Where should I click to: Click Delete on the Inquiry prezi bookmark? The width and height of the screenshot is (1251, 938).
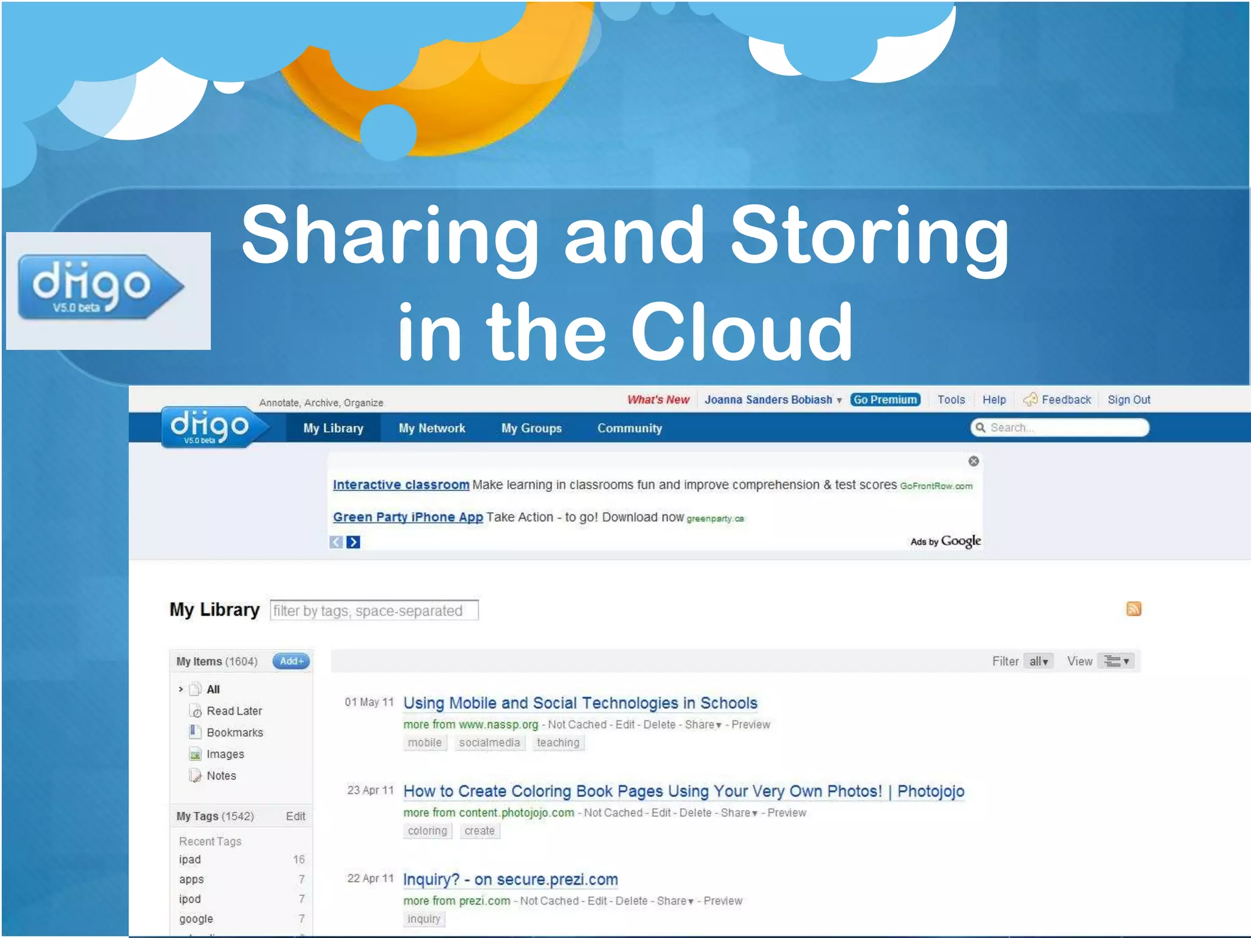632,901
